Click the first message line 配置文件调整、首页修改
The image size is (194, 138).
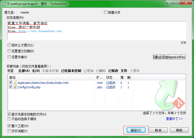click(28, 23)
